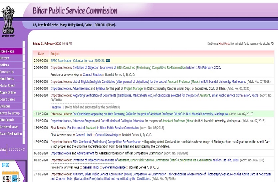Open Important Notice link dated 15-02-2020
The image size is (278, 182).
click(x=61, y=89)
